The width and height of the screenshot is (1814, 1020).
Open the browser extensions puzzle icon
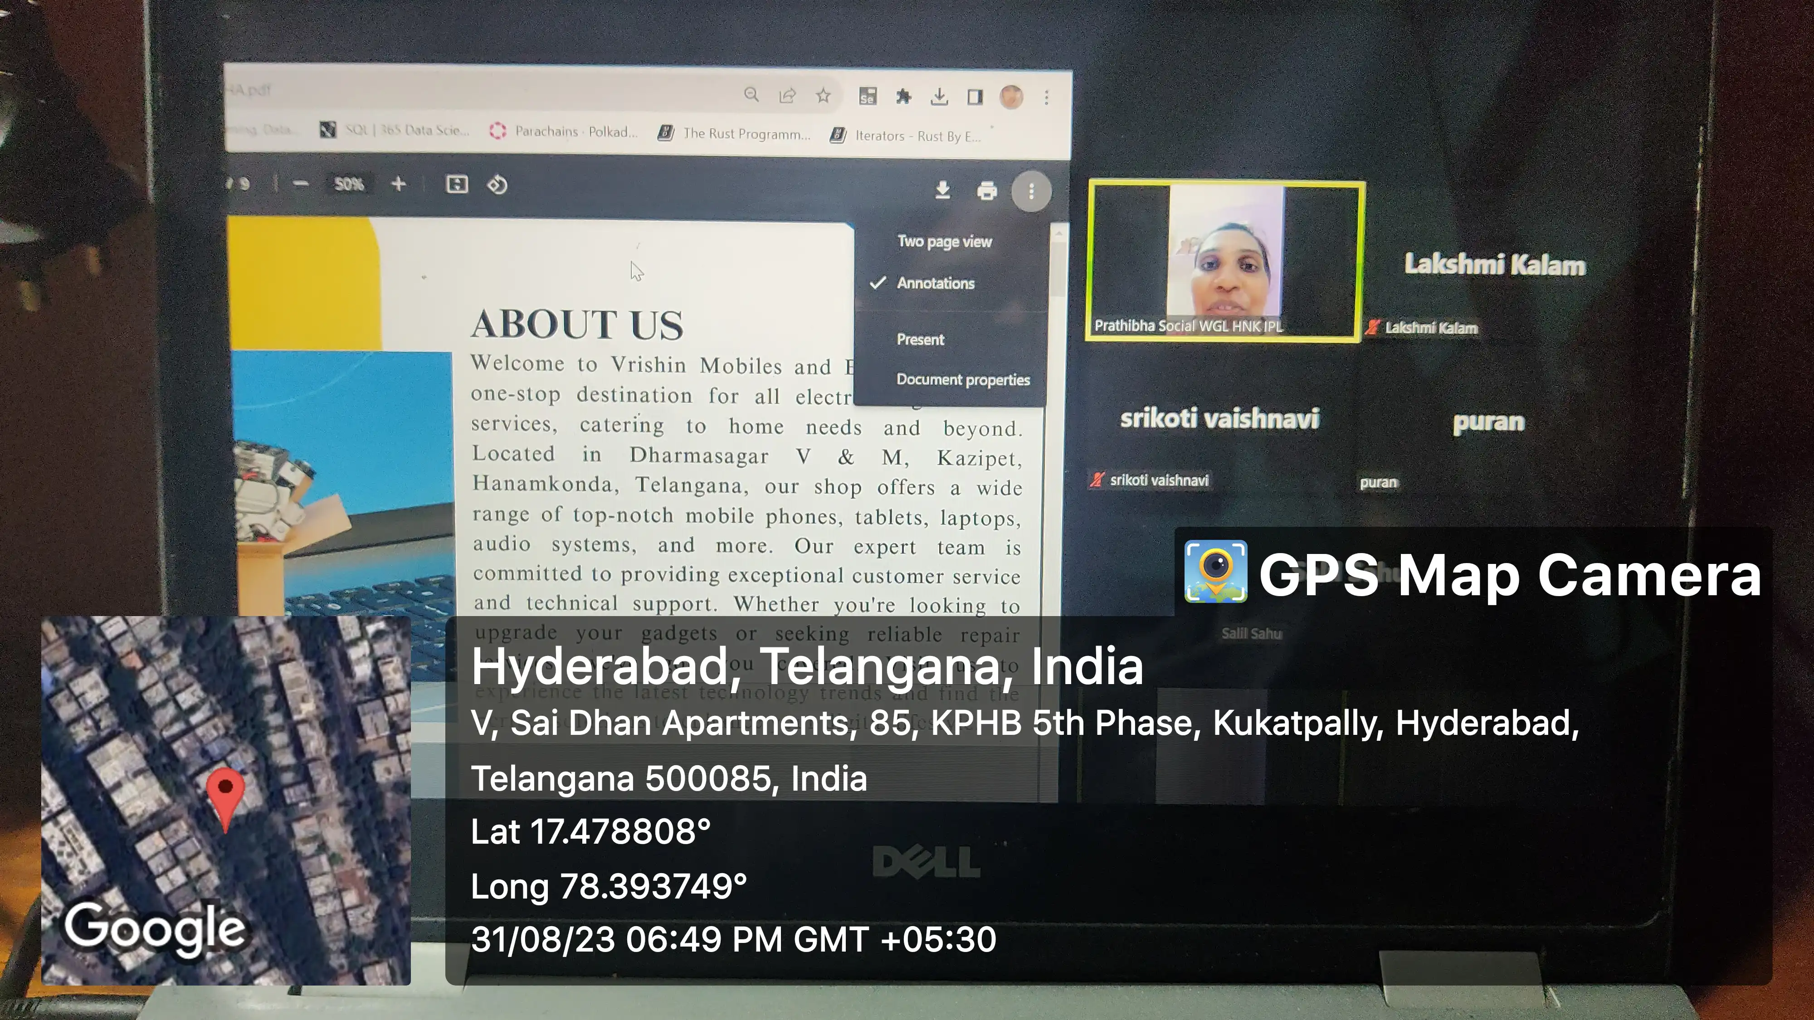[x=903, y=97]
